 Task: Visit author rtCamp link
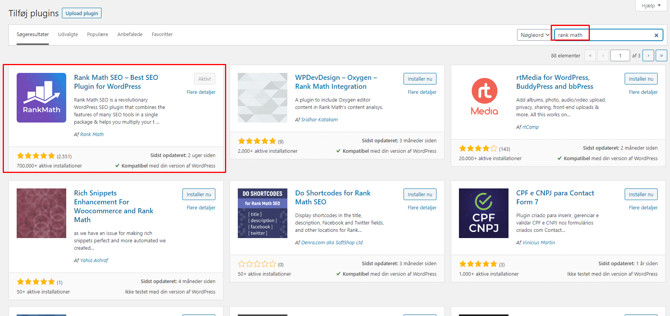tap(531, 127)
